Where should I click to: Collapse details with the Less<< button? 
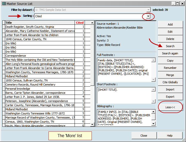coord(170,107)
